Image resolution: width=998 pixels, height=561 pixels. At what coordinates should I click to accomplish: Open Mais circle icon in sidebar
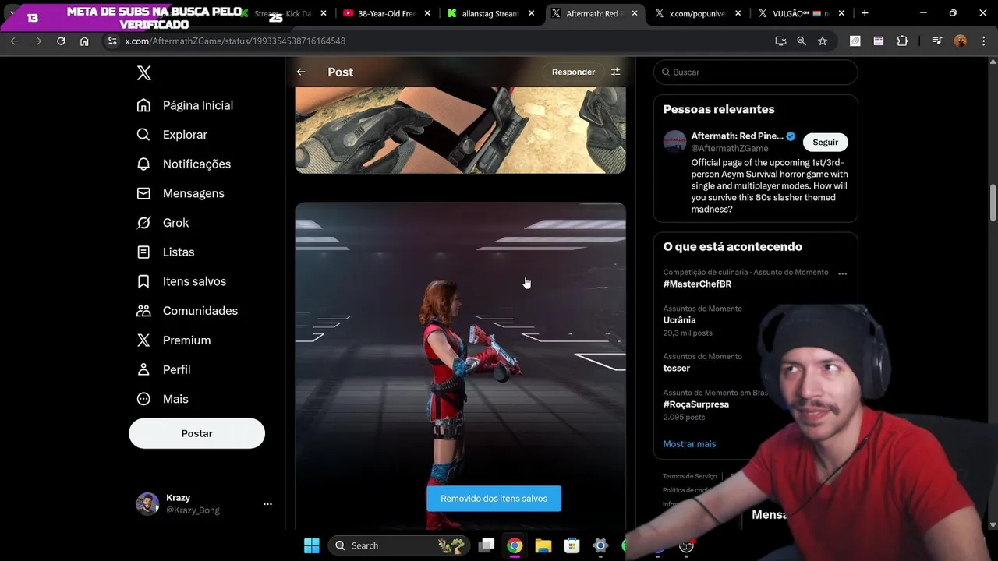(x=143, y=399)
